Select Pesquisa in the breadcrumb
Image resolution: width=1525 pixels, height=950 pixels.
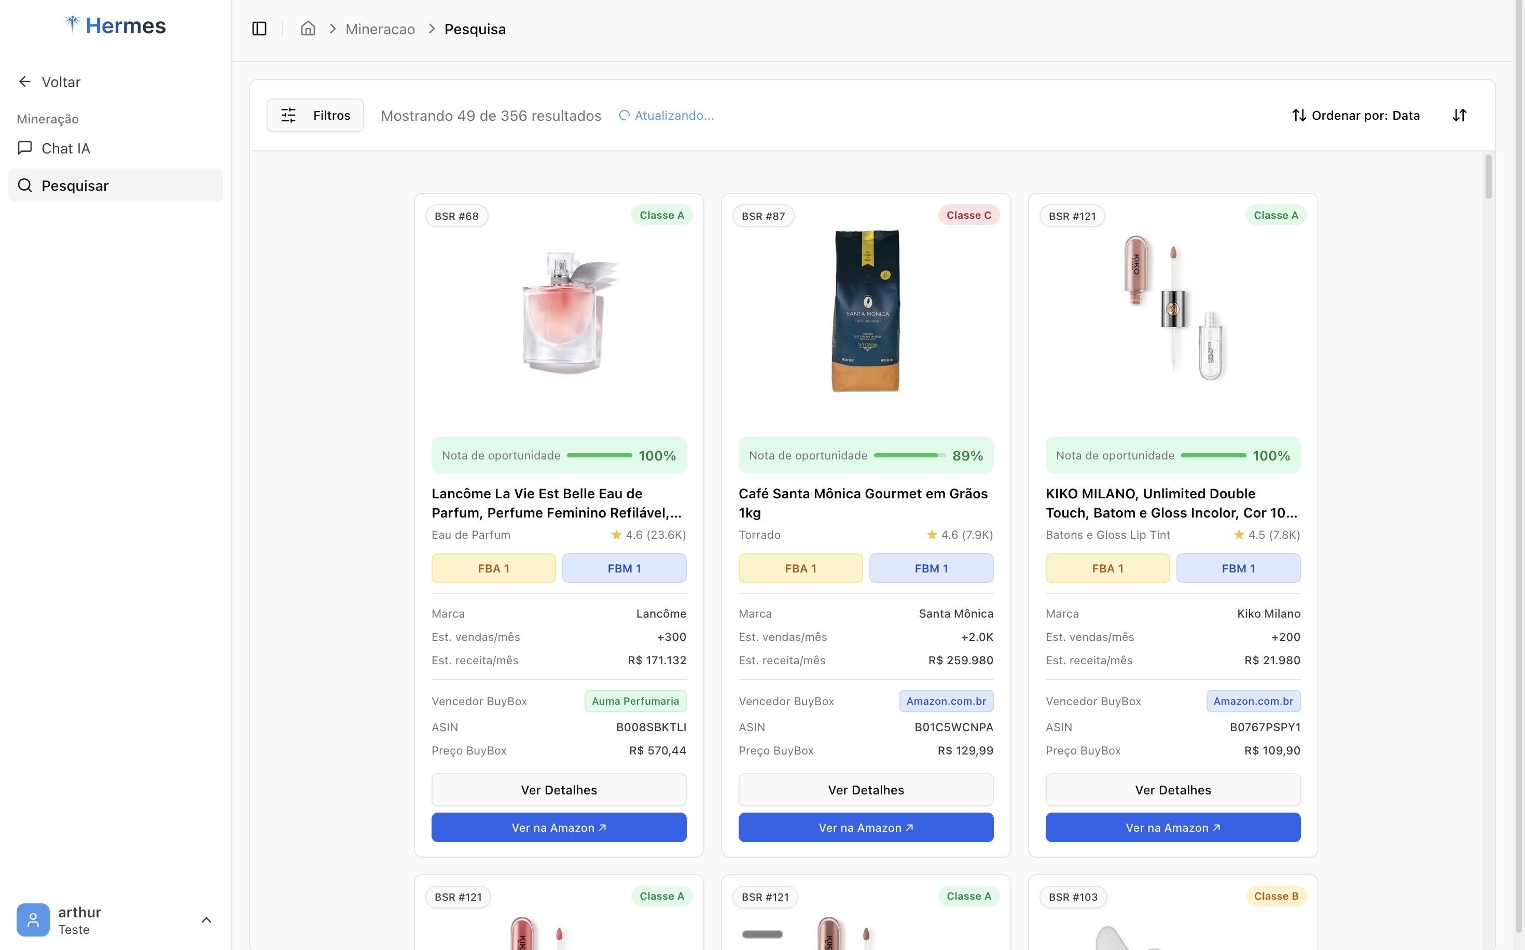tap(475, 29)
